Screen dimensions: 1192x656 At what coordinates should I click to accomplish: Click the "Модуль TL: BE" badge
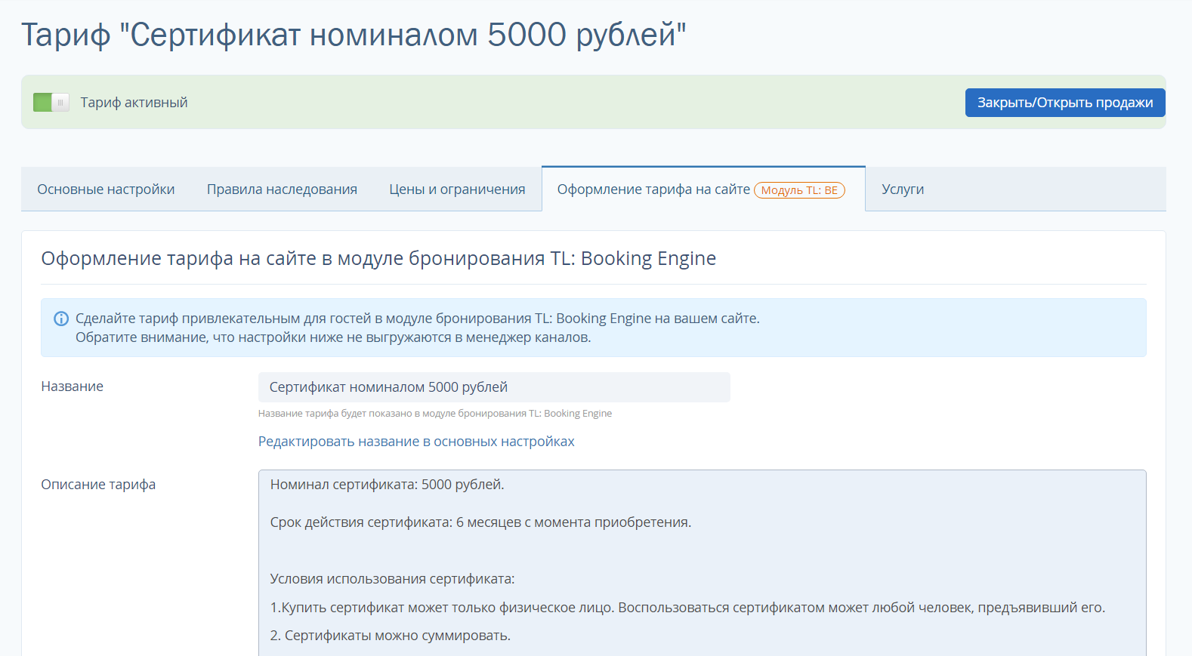pos(799,190)
